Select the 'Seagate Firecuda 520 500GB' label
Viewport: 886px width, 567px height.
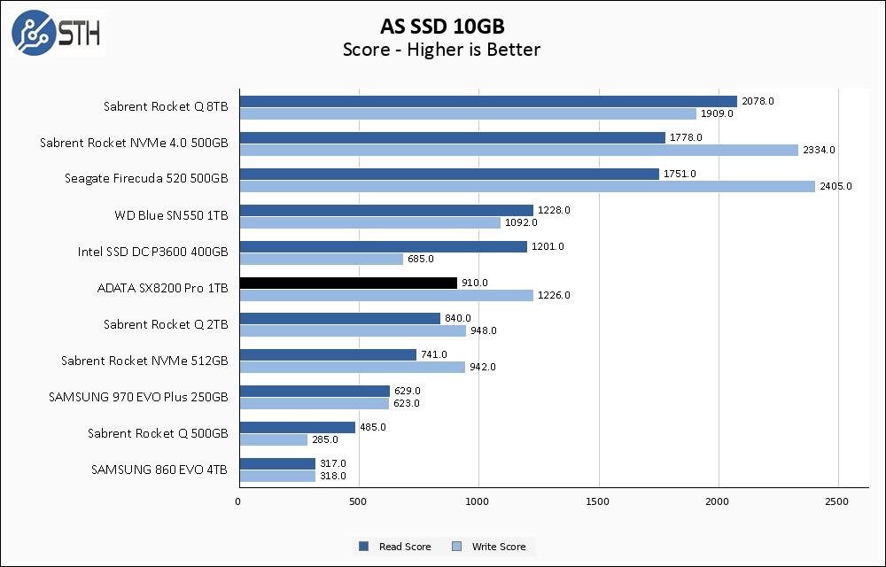[x=146, y=179]
